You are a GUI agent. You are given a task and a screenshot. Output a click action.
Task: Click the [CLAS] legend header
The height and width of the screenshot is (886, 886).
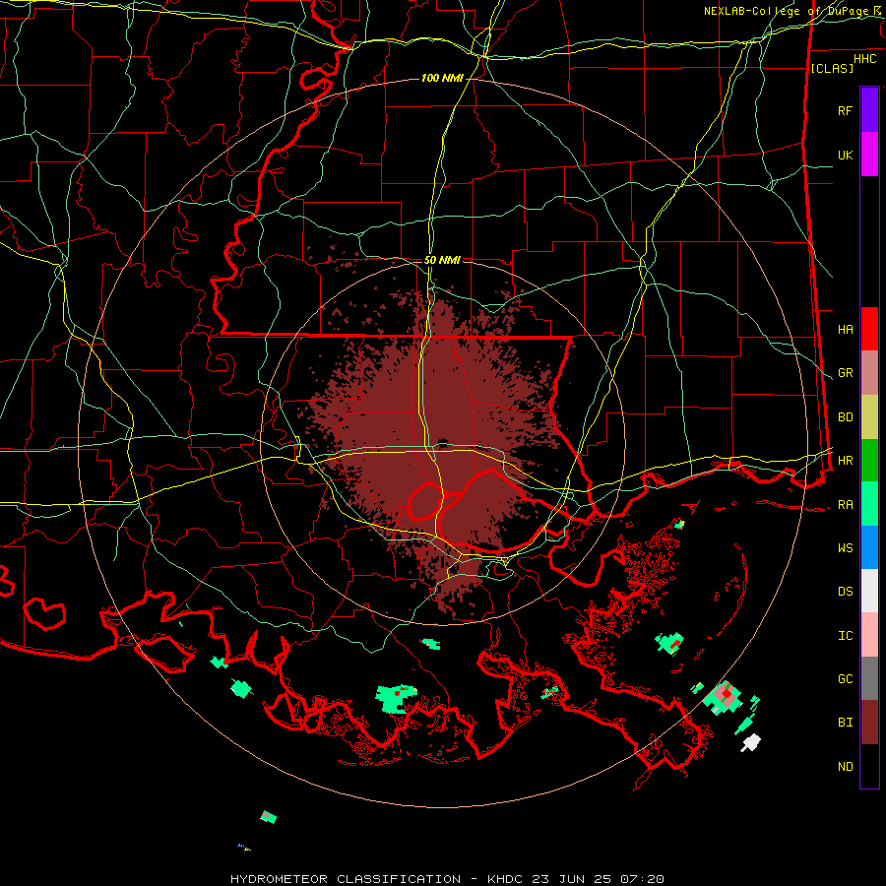pyautogui.click(x=831, y=68)
